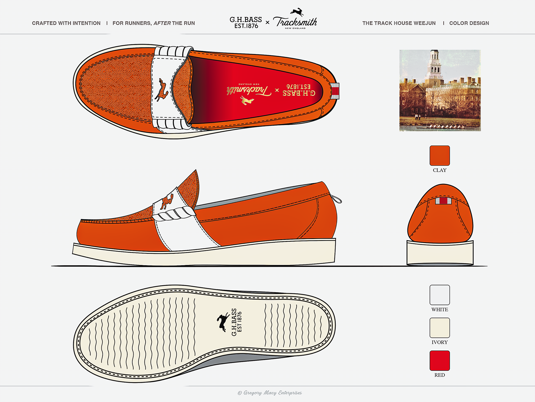The image size is (535, 402).
Task: Click the Gregory Macy Enterprises copyright text
Action: pyautogui.click(x=269, y=393)
